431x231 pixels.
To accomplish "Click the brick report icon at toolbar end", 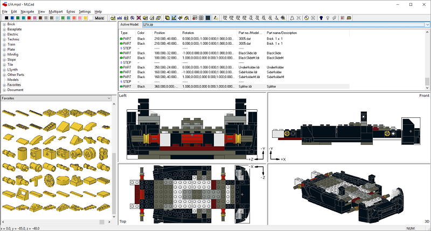I will coord(349,18).
